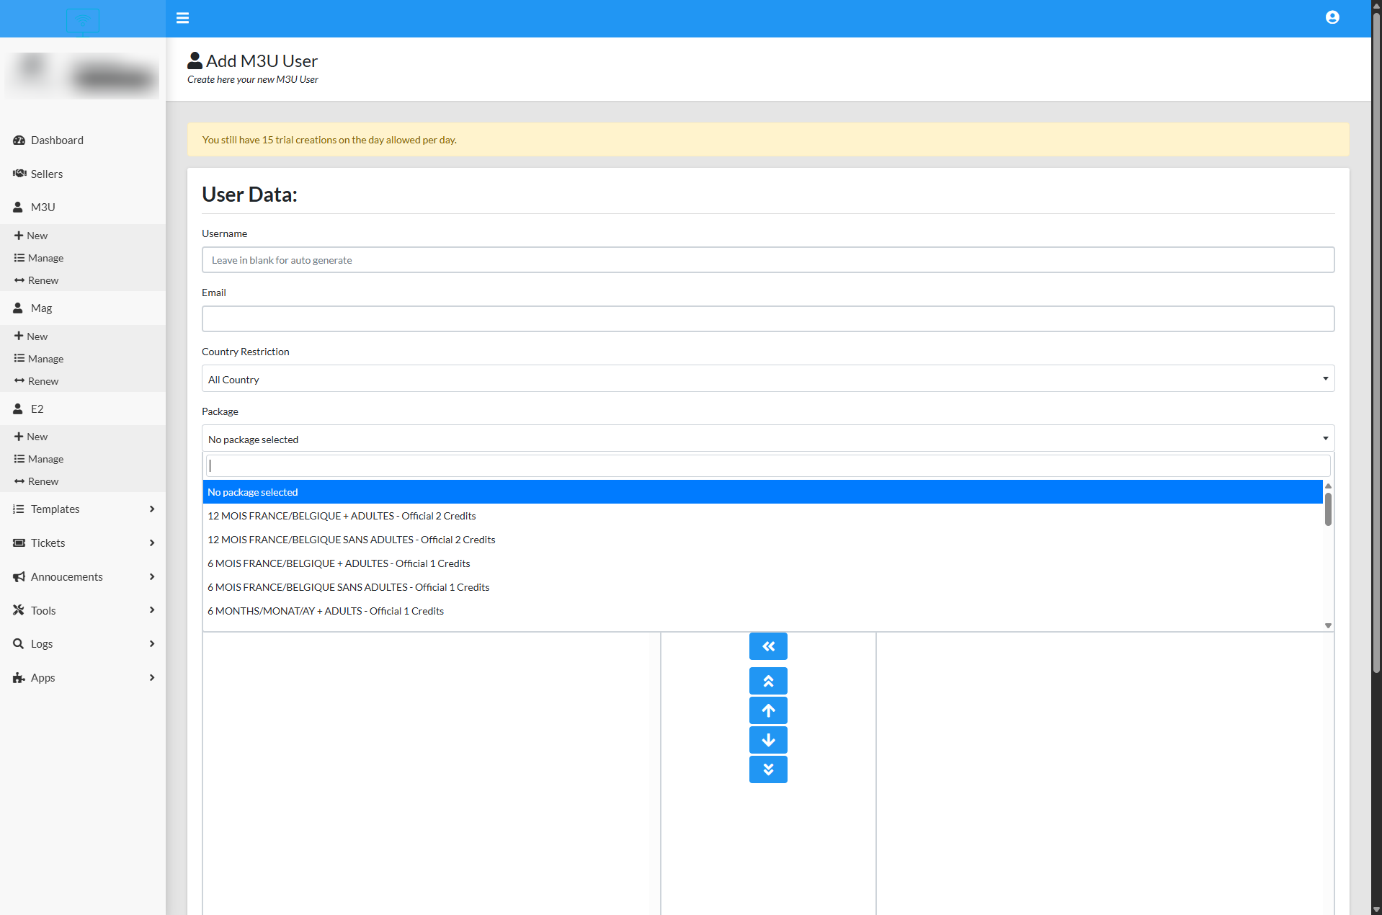The height and width of the screenshot is (915, 1382).
Task: Expand the Templates sidebar section
Action: point(83,509)
